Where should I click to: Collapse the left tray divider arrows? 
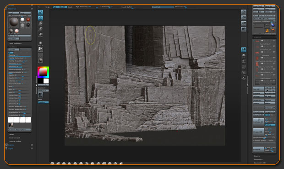pos(36,84)
